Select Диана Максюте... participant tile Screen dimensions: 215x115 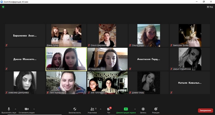25,59
